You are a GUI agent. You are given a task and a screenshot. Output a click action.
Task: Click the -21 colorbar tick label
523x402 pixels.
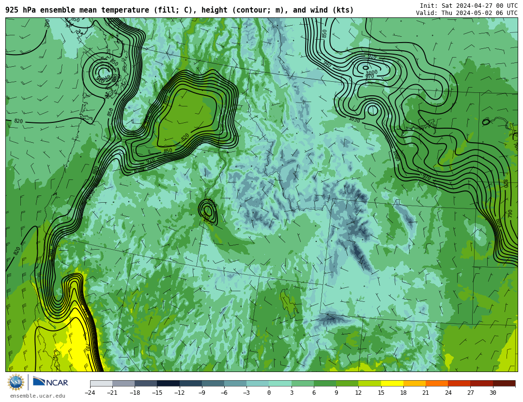click(112, 393)
